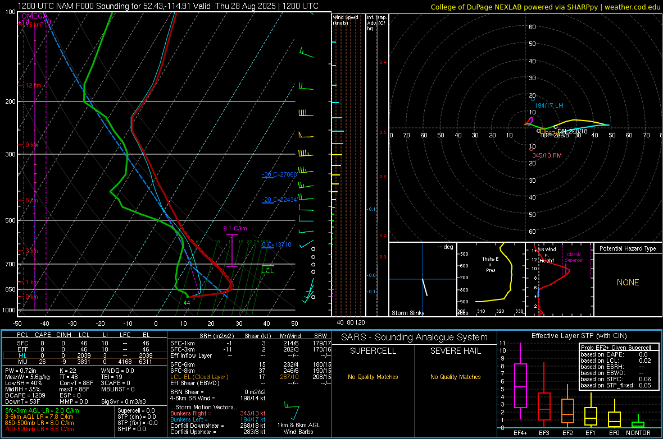Select the NONTOR green box plot
Image resolution: width=663 pixels, height=439 pixels.
click(x=638, y=422)
